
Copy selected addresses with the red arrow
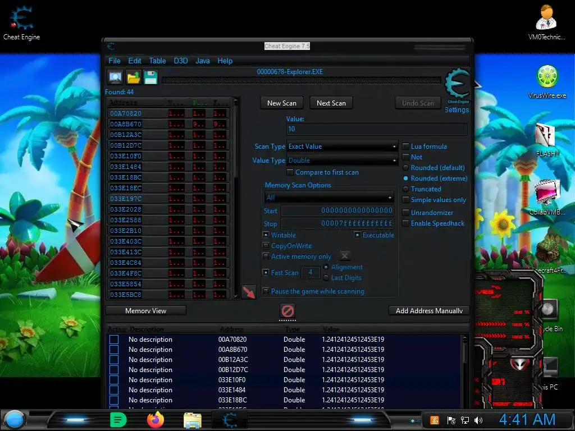[x=249, y=292]
